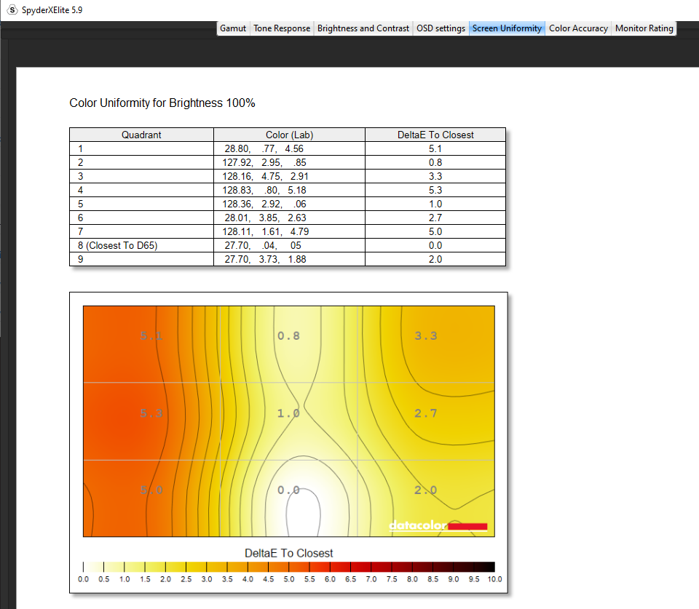
Task: Switch to the Tone Response tab
Action: pos(282,28)
